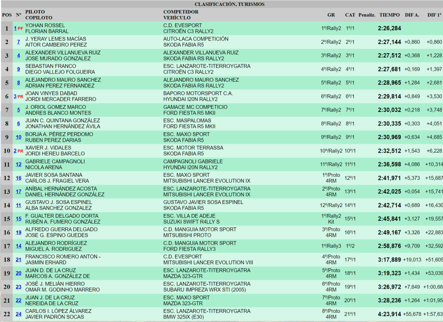Click car number 7 link for Yeray Lemes

click(19, 42)
